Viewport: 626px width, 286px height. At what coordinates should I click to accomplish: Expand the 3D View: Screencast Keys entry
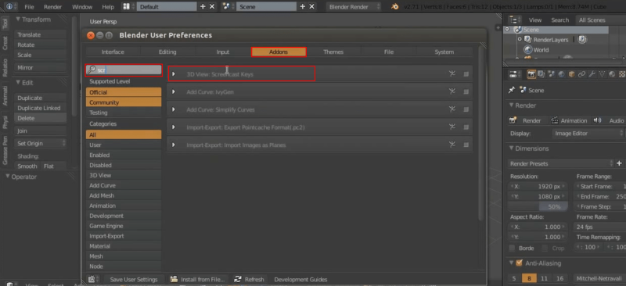(174, 74)
